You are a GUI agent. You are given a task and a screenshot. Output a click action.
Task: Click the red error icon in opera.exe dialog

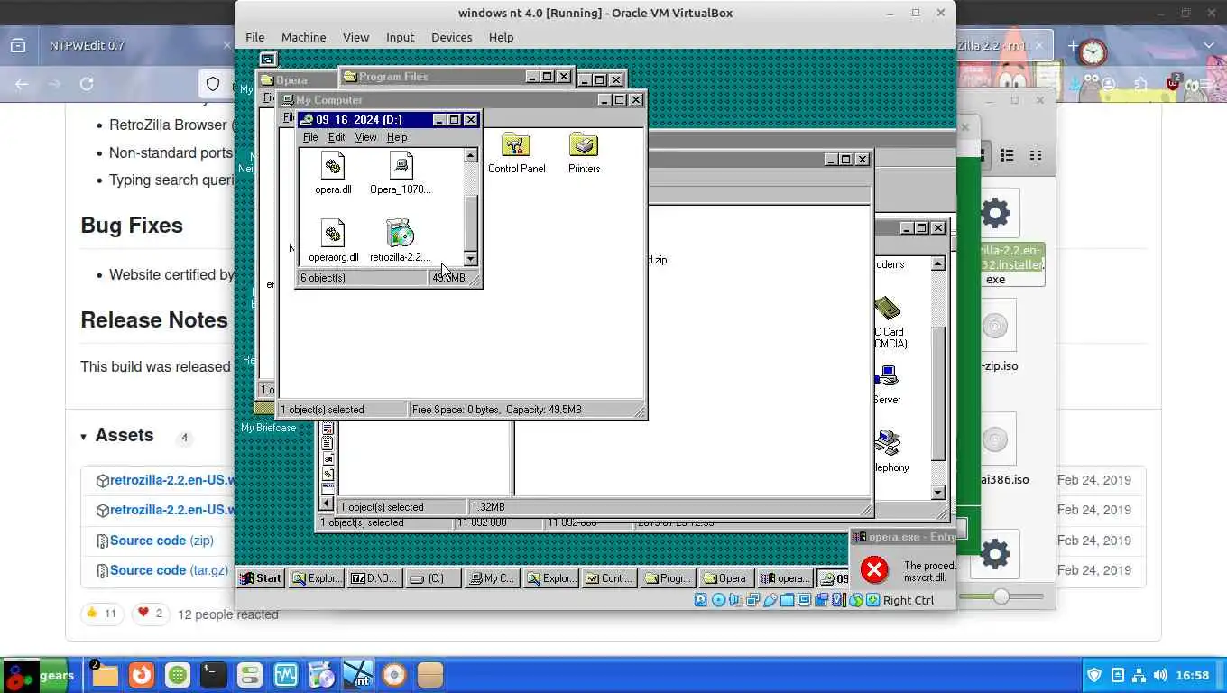[x=873, y=569]
